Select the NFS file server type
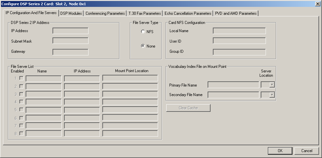 pyautogui.click(x=143, y=32)
